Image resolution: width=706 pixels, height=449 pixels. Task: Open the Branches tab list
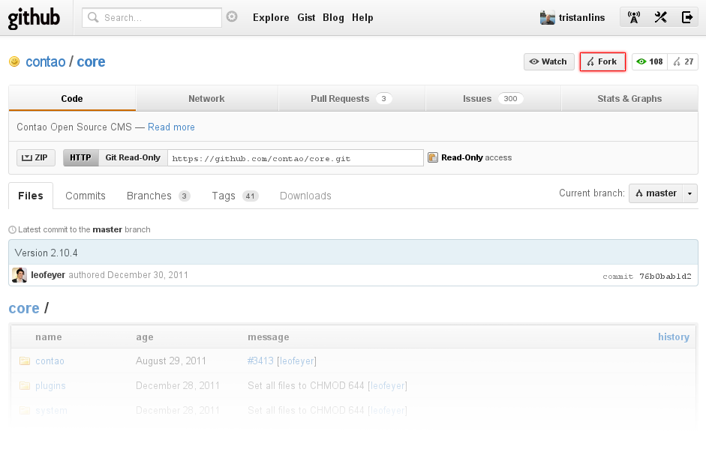pyautogui.click(x=158, y=196)
